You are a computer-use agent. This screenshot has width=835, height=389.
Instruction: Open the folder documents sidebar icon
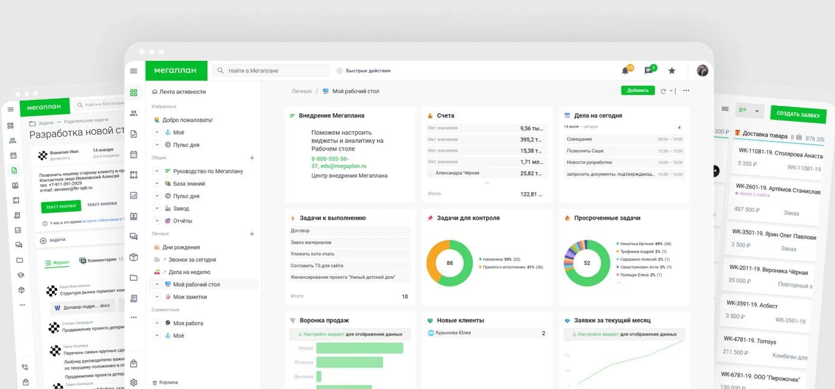(134, 278)
